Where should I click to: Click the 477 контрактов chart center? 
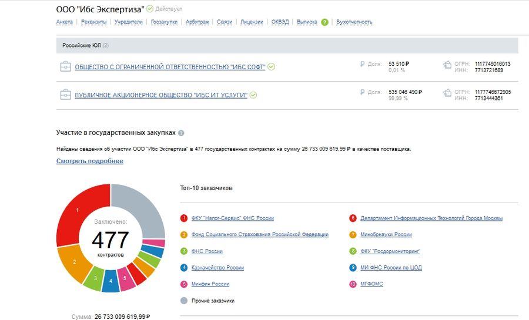coord(111,240)
